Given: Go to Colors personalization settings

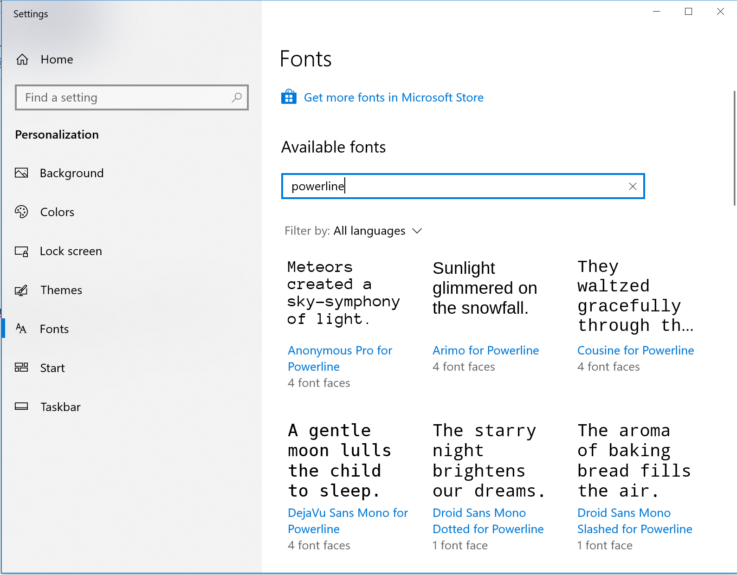Looking at the screenshot, I should pos(57,212).
